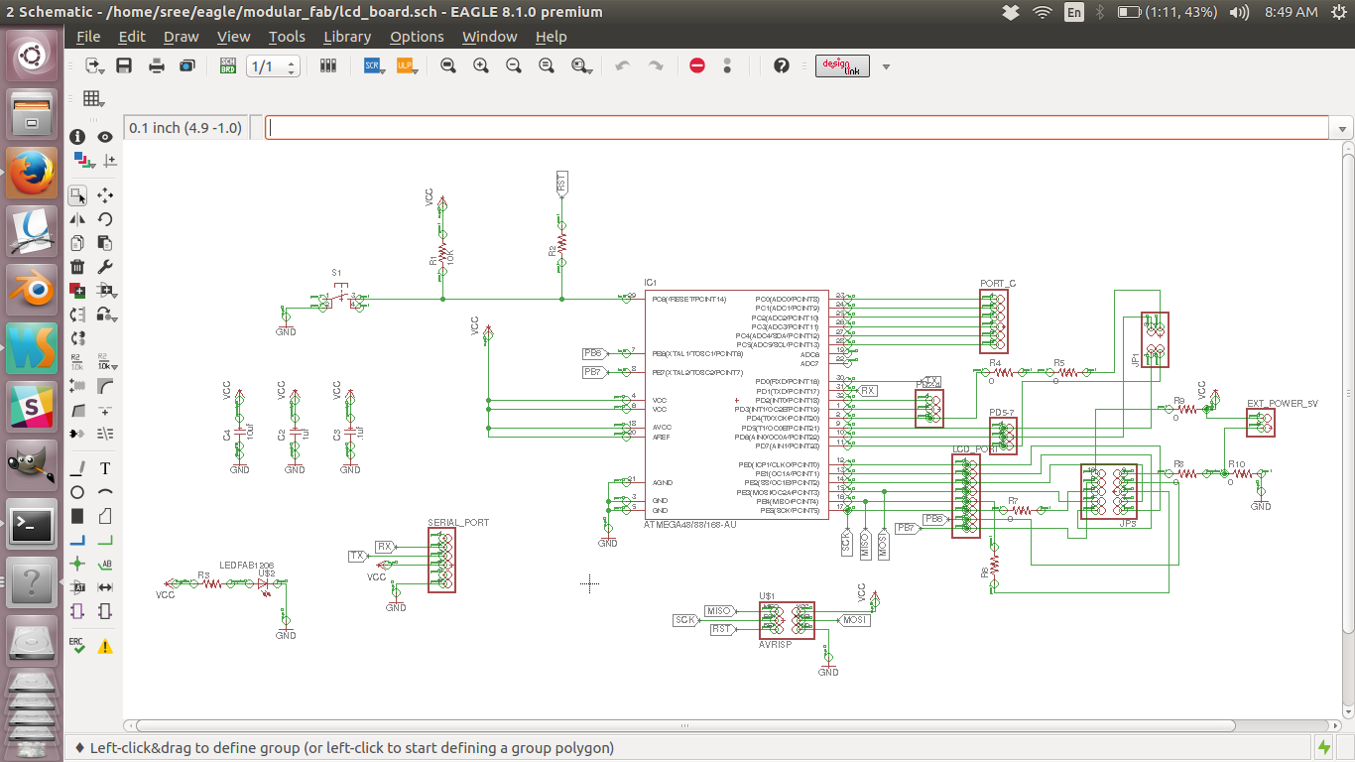Select the Arc drawing tool
The image size is (1355, 762).
pos(105,492)
